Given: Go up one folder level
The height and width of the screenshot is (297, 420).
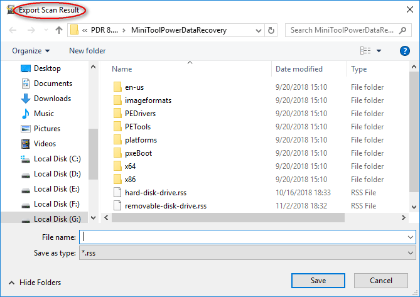Looking at the screenshot, I should pos(59,30).
